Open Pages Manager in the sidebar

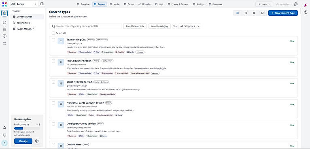pos(27,29)
